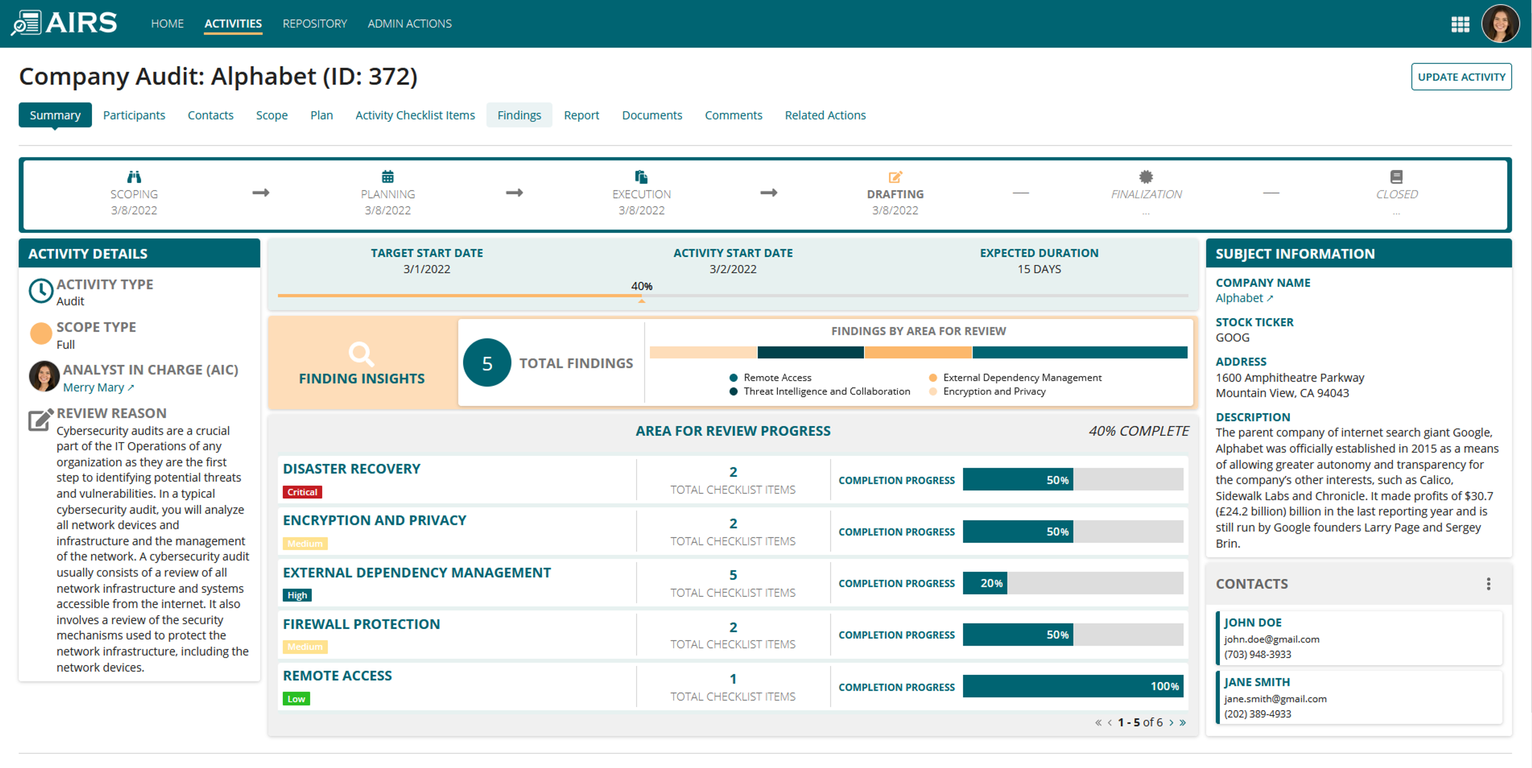Click the Encryption and Privacy legend dot
The image size is (1532, 768).
tap(933, 391)
